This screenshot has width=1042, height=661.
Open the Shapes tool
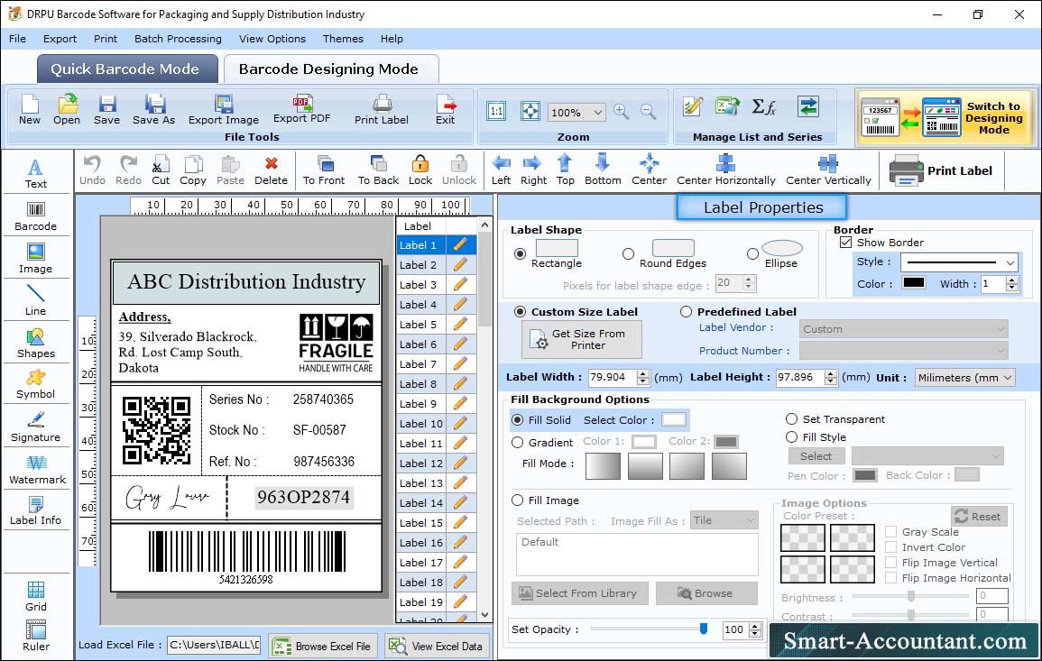(x=36, y=344)
